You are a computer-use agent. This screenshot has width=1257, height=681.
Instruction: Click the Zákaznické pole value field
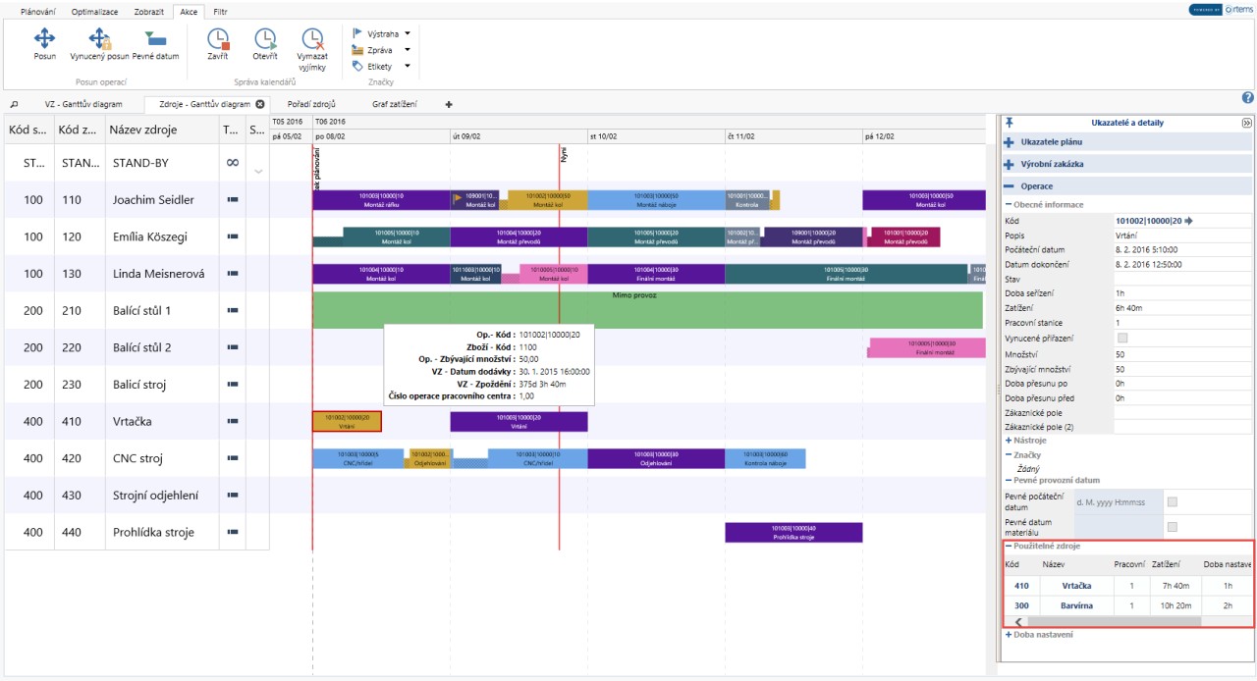[1183, 413]
